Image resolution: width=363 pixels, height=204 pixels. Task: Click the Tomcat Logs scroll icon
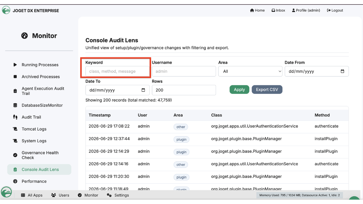[x=15, y=129]
